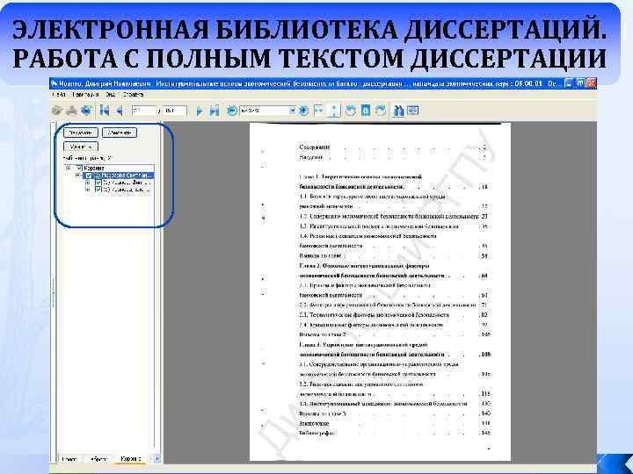Click the Очистить button
This screenshot has width=633, height=474.
coord(120,133)
